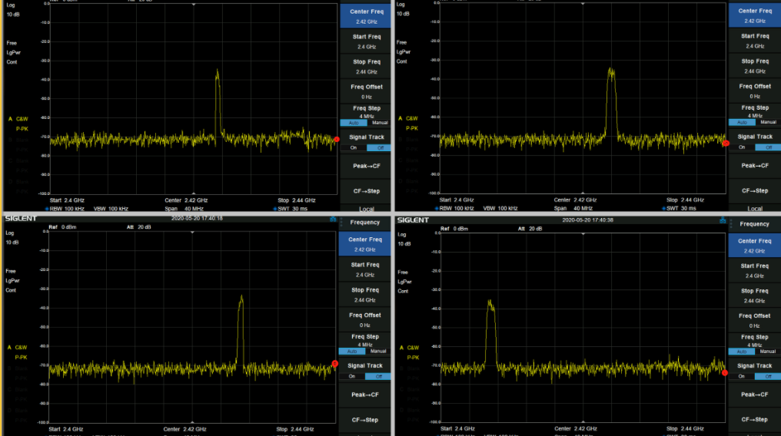781x436 pixels.
Task: Click Att 20 dB readout in 17:40:38 analyzer
Action: point(530,229)
